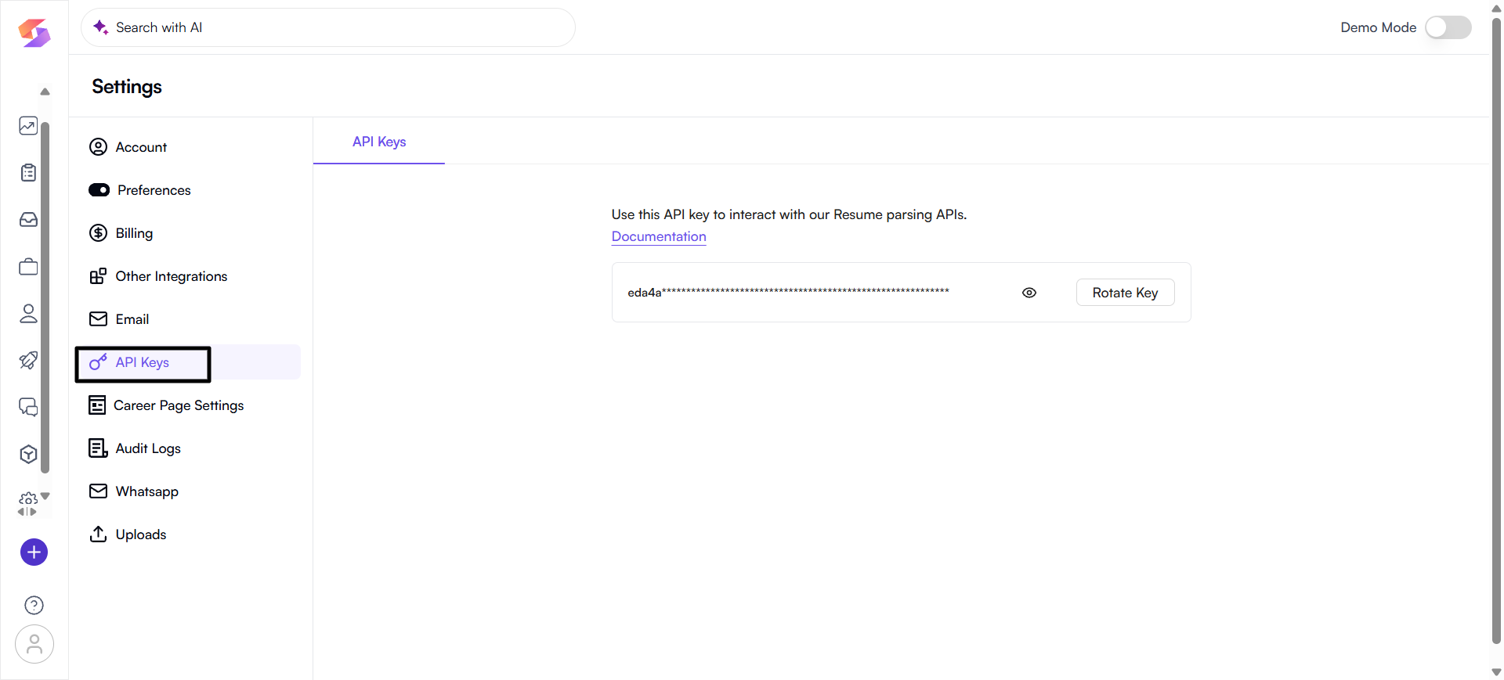Viewport: 1504px width, 680px height.
Task: Toggle the Demo Mode switch
Action: pos(1448,27)
